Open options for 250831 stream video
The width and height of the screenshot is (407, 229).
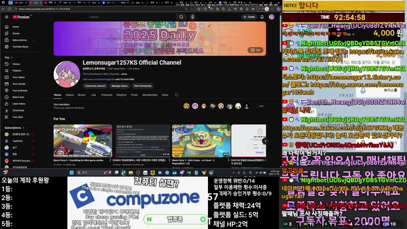point(169,160)
